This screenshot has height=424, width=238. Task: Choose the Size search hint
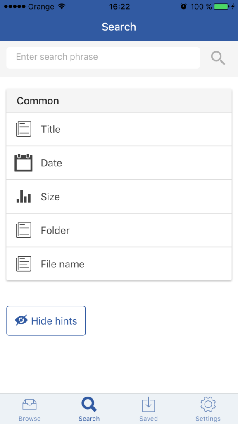pos(119,196)
